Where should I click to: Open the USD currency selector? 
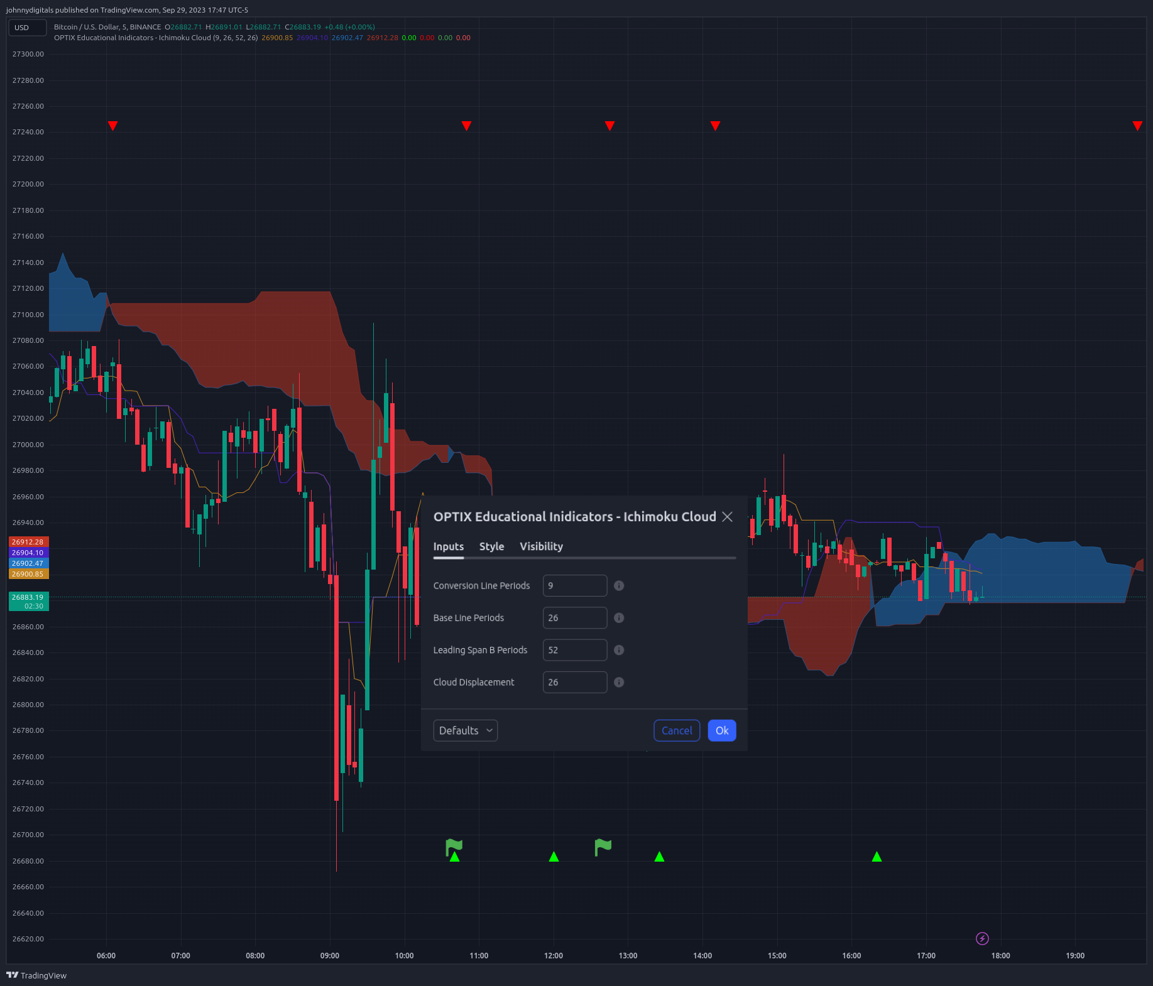coord(27,28)
